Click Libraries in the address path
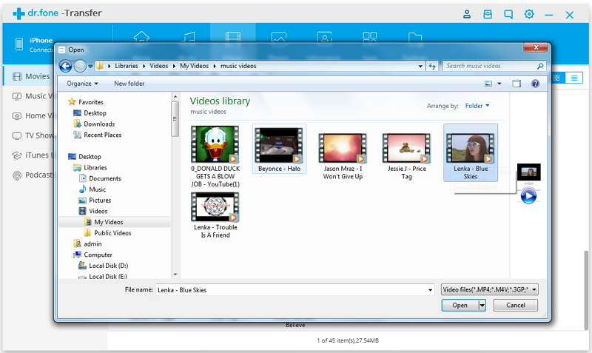Screen dimensions: 592x353 [x=126, y=66]
